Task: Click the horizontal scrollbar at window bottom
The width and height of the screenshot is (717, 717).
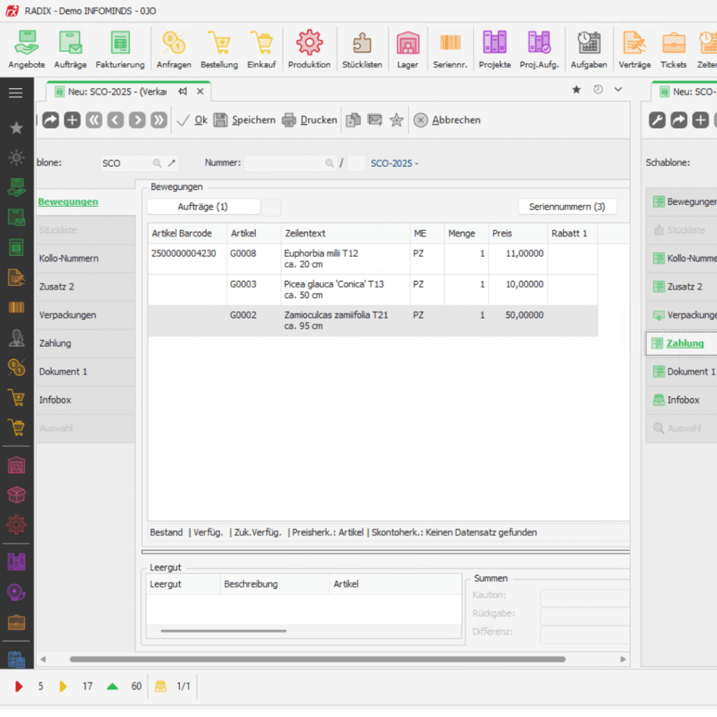Action: coord(317,660)
